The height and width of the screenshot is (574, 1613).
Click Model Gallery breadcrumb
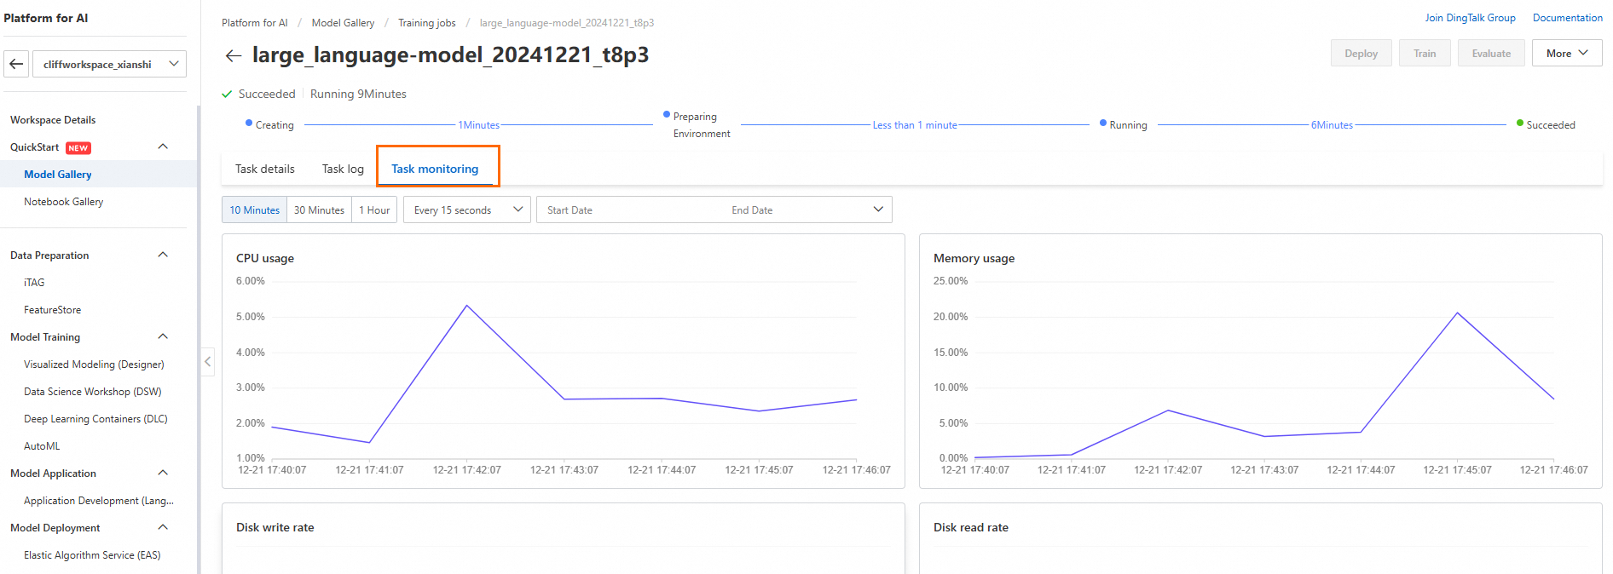343,23
